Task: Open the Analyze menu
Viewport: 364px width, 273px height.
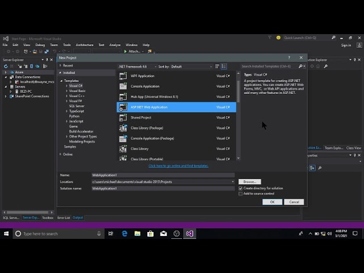Action: [115, 45]
